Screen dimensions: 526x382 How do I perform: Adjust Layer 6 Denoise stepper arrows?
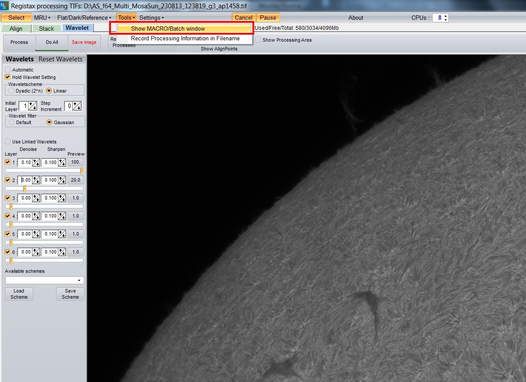coord(36,252)
